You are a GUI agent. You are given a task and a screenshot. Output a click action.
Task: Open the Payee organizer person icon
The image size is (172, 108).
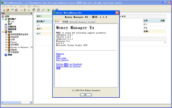click(25, 10)
